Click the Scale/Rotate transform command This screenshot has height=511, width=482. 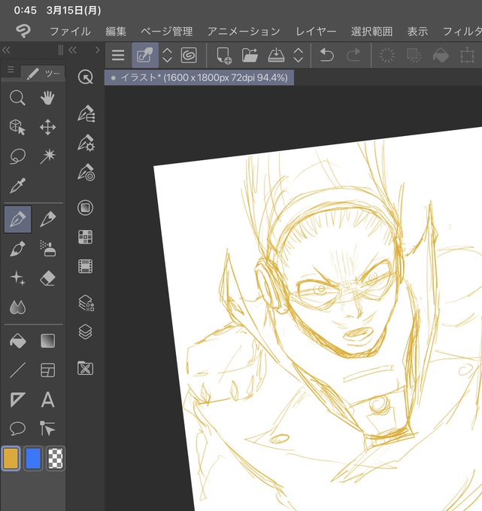click(467, 55)
